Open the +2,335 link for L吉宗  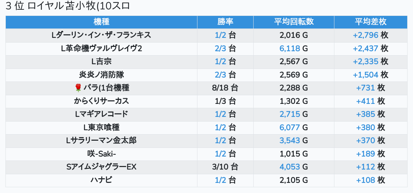tap(366, 61)
